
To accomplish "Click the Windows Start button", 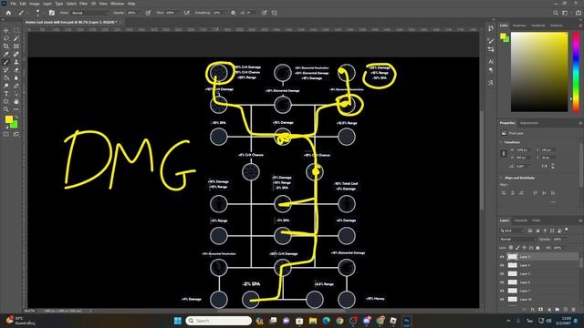I will pos(178,321).
